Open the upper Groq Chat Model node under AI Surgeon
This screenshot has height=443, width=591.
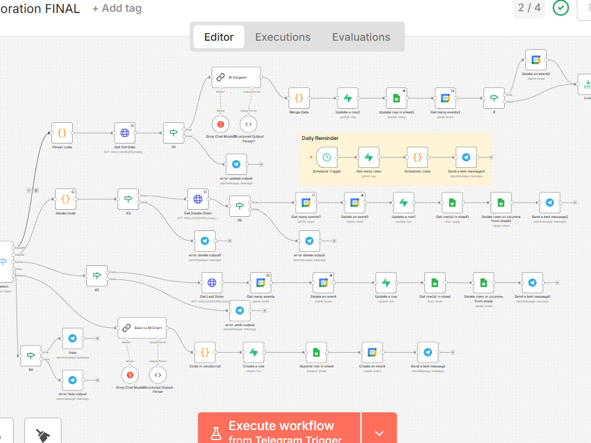pyautogui.click(x=220, y=124)
